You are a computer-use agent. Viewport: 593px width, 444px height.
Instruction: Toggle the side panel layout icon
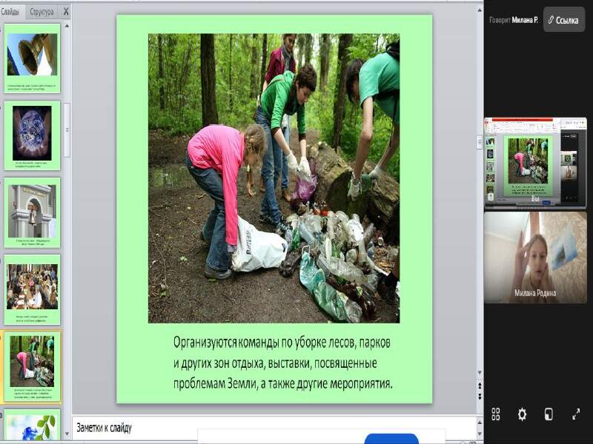(549, 414)
